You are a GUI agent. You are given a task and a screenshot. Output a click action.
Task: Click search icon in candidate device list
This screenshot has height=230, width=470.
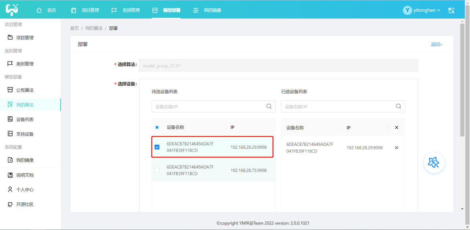coord(269,107)
